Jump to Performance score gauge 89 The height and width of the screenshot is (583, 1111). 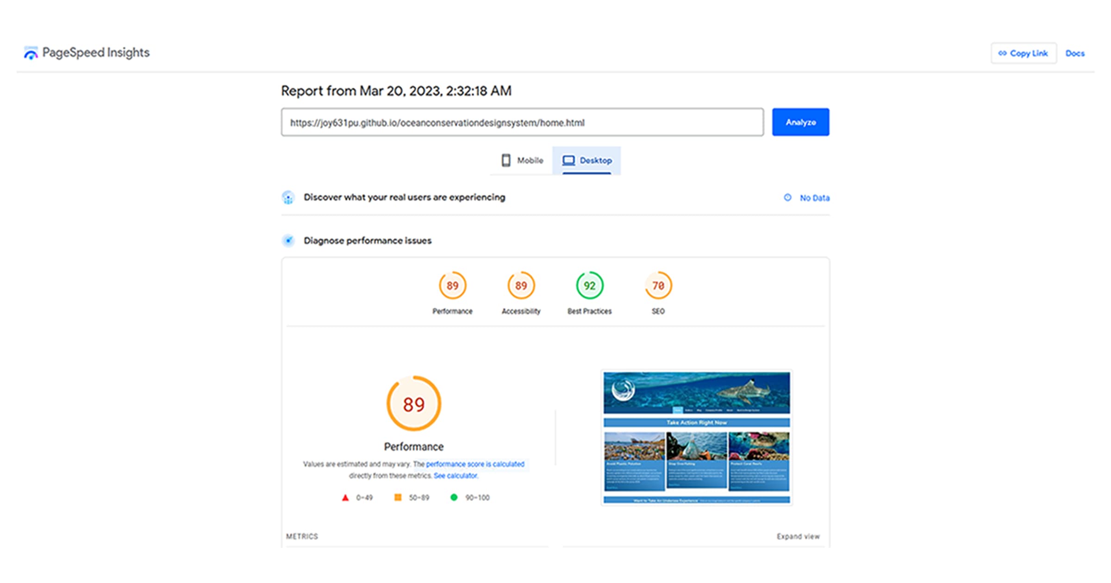(x=452, y=286)
